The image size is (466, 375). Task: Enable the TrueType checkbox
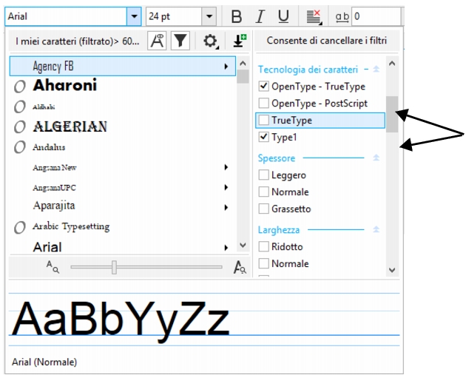(x=264, y=120)
